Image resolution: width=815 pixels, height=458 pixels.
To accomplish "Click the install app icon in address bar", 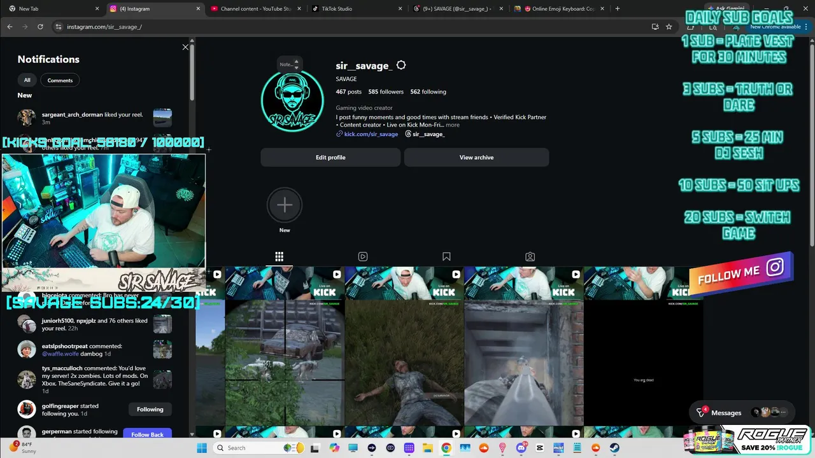I will click(x=655, y=27).
